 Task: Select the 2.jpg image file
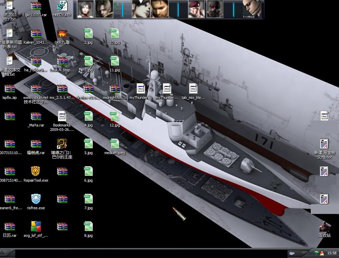point(88,37)
